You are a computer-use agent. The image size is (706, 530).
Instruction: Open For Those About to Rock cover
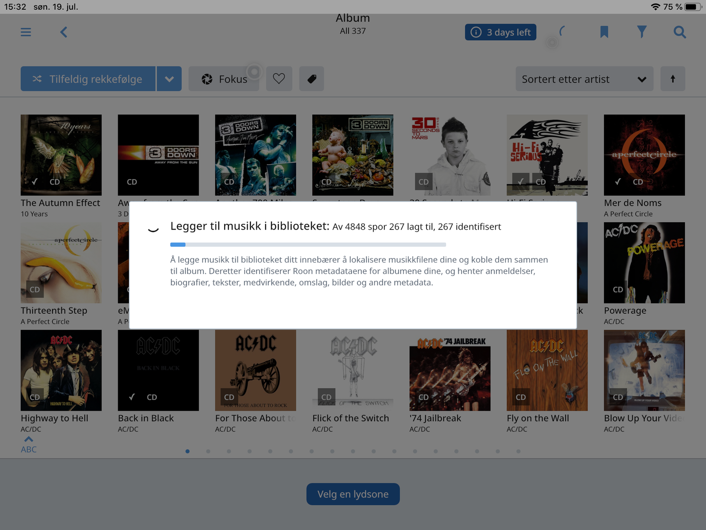pyautogui.click(x=255, y=371)
